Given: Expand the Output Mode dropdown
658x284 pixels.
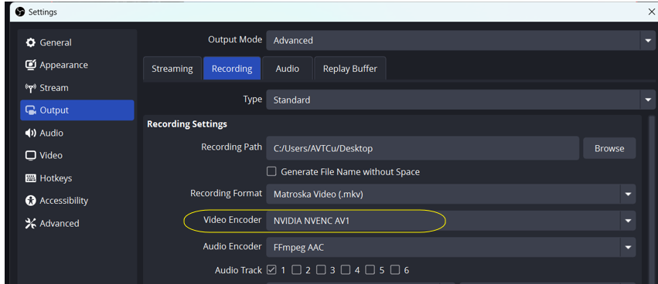Looking at the screenshot, I should tap(460, 41).
